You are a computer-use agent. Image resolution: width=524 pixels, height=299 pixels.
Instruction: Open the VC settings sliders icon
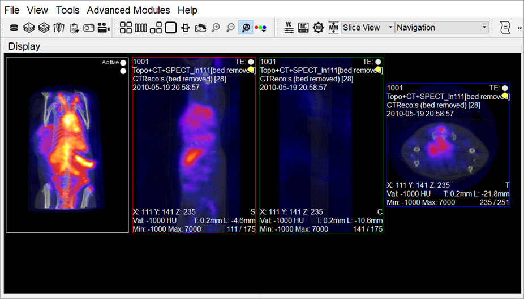coord(289,28)
